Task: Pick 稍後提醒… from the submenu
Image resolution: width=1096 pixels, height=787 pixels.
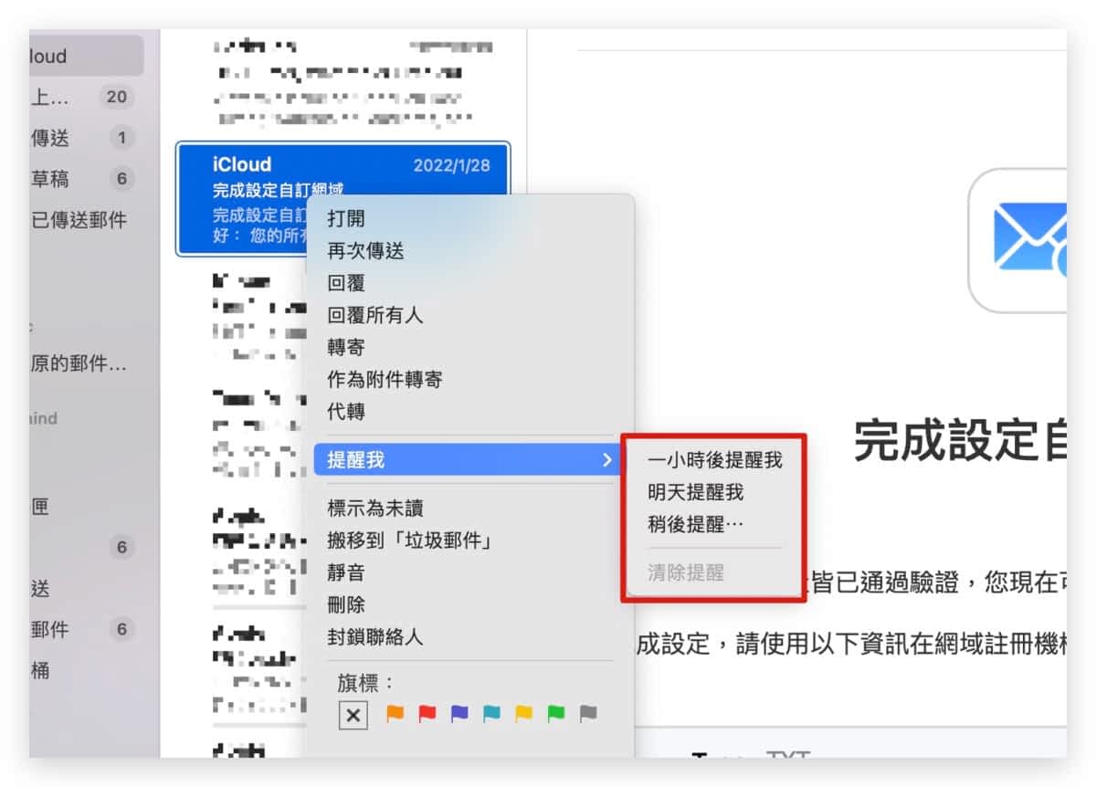Action: pyautogui.click(x=695, y=526)
